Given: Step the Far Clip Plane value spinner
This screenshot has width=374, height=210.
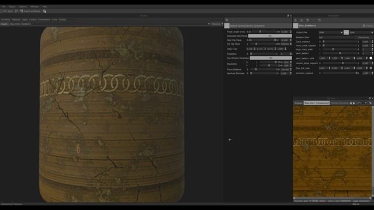Looking at the screenshot, I should 290,44.
